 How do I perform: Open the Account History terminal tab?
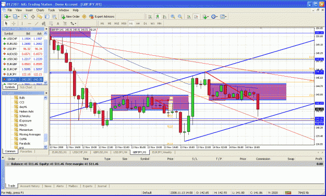30,186
